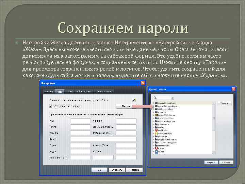Screen dimensions: 245x184
Task: Click the Страна input field
Action: (126, 151)
